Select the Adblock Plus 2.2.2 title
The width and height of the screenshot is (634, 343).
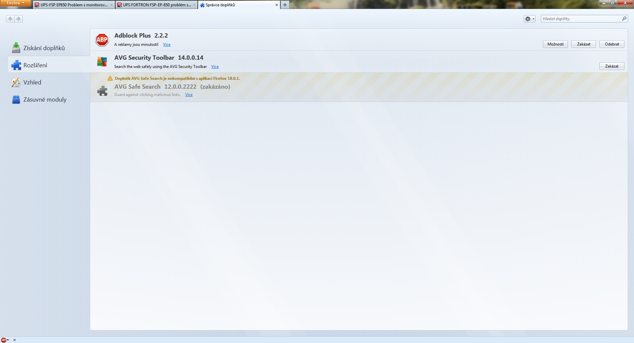pyautogui.click(x=141, y=36)
